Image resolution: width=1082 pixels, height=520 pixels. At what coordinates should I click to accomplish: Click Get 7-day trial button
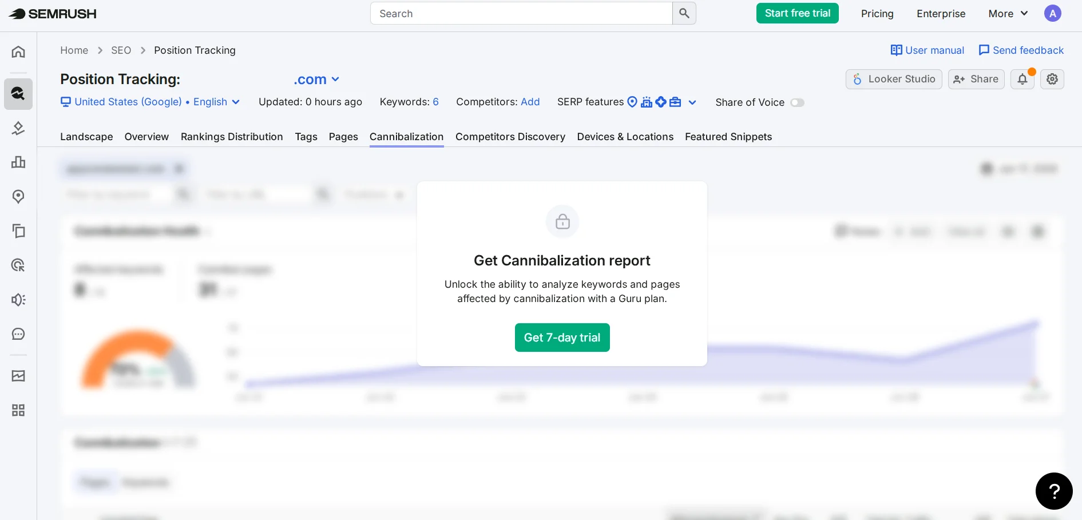(x=562, y=338)
